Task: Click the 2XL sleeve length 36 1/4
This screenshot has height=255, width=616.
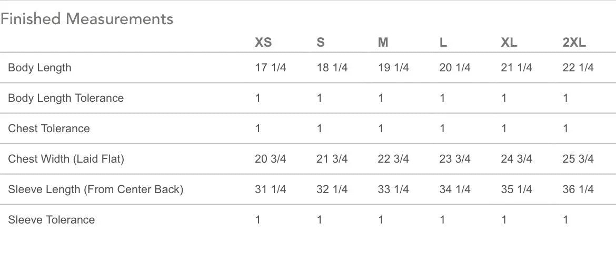Action: (x=578, y=189)
